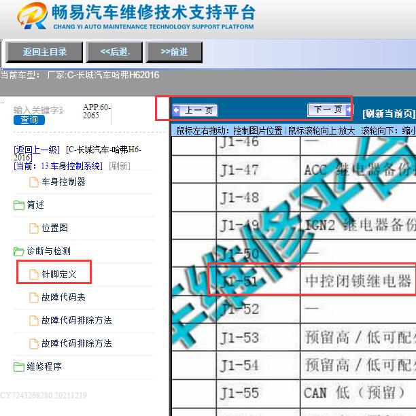
Task: Click the 查询 search button
Action: click(29, 120)
